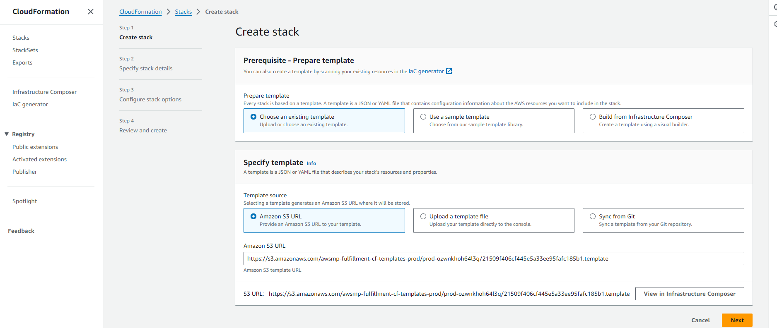Open Feedback in the sidebar
Screen dimensions: 777x328
21,231
